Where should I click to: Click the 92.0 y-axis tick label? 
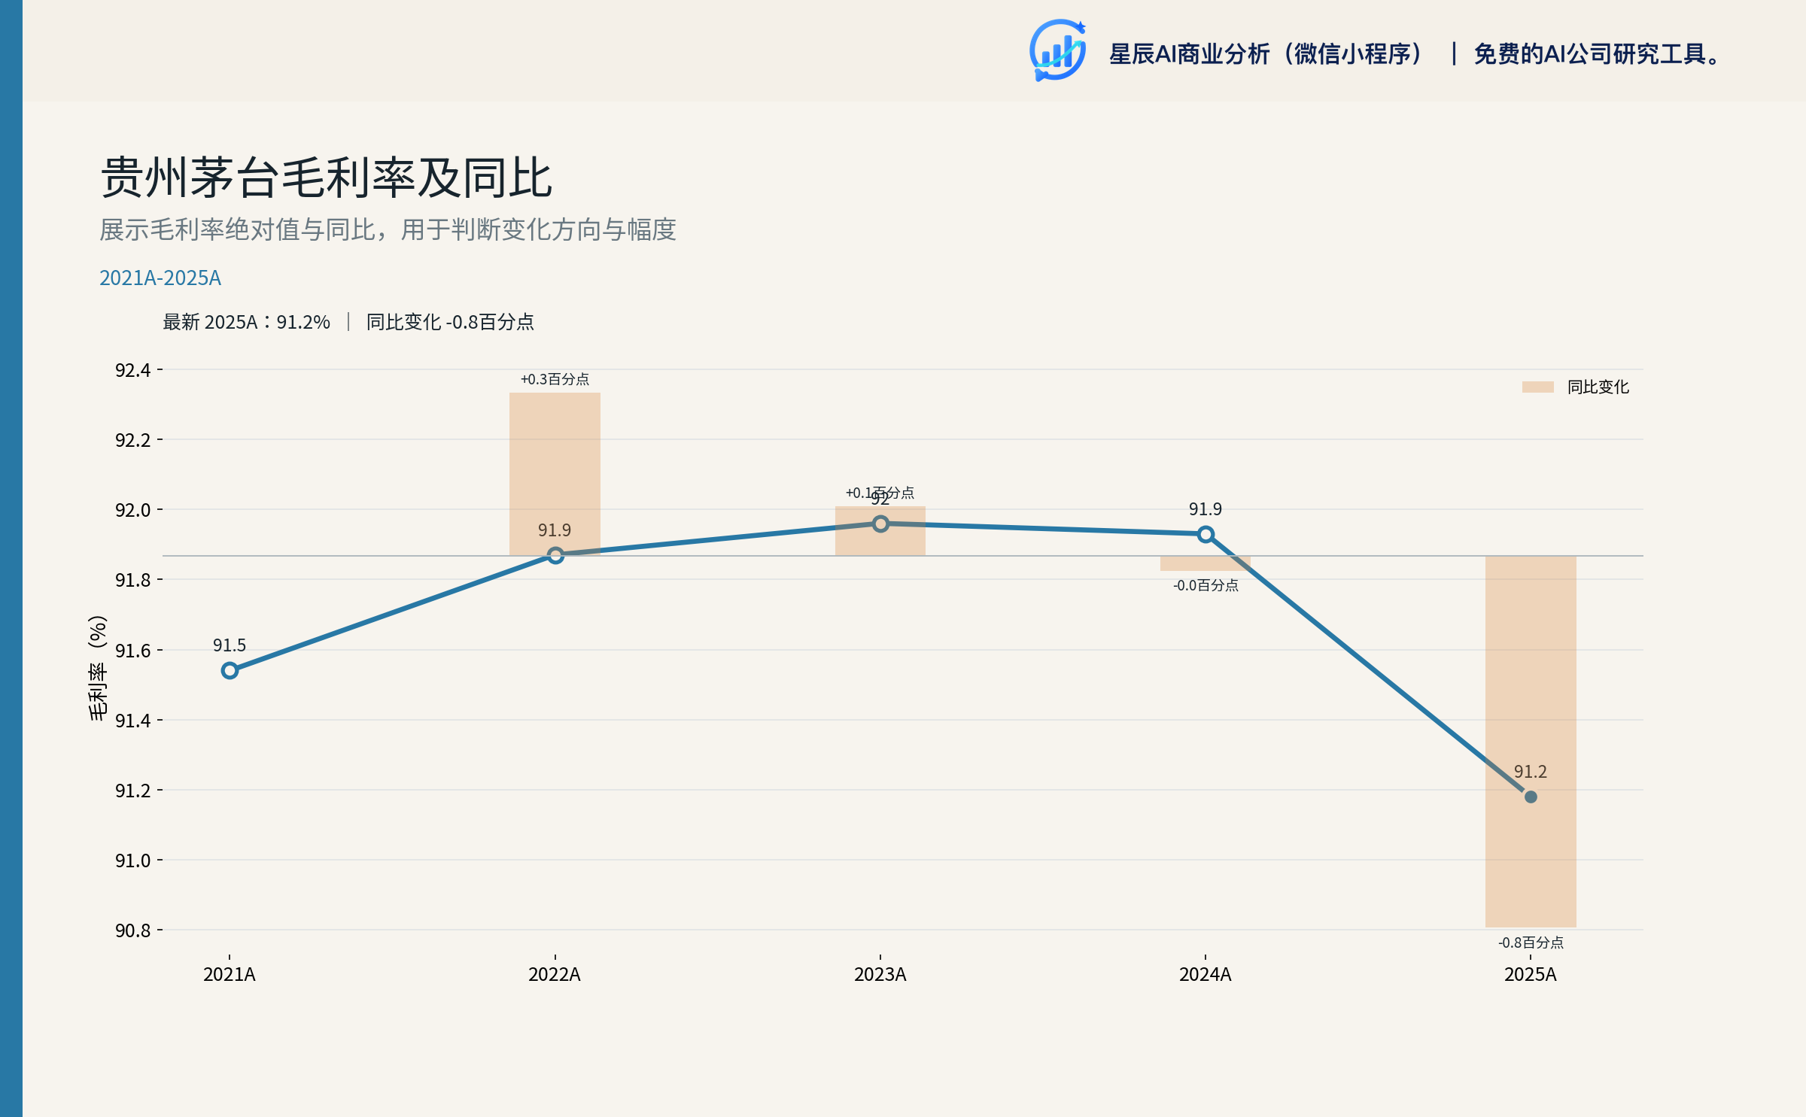point(133,510)
